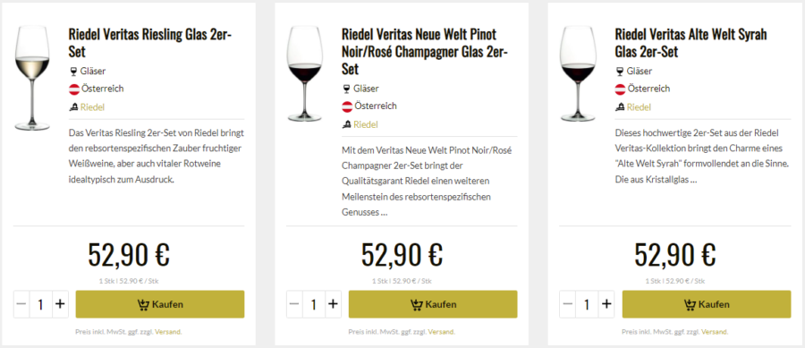Open the Alte Welt Syrah glass image
The image size is (805, 348).
(x=578, y=73)
